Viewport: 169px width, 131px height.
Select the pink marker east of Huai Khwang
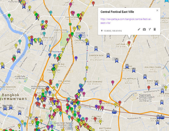pyautogui.click(x=113, y=83)
